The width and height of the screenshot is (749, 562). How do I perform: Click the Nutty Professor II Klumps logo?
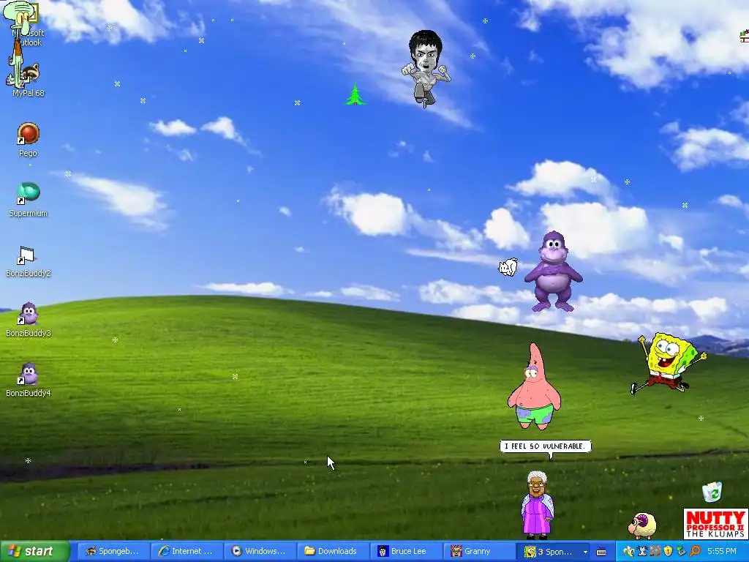click(715, 524)
